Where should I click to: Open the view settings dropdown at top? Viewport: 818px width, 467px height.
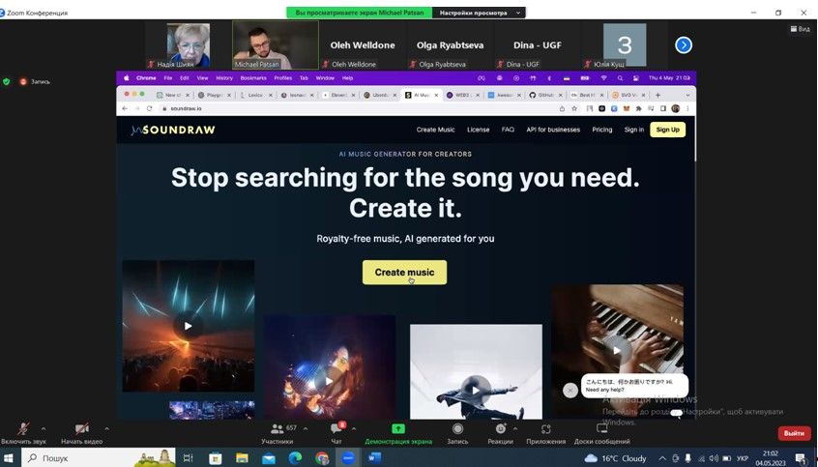coord(481,13)
